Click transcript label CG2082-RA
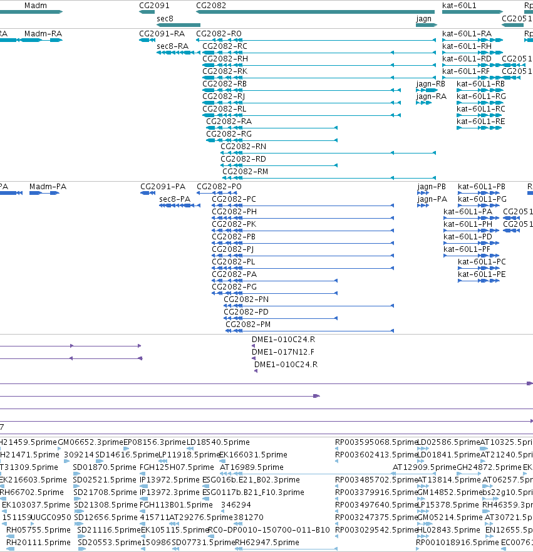 click(229, 122)
